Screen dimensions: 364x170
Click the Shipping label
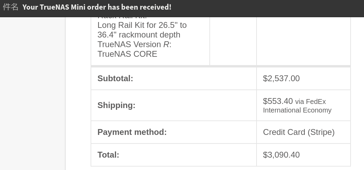[x=116, y=105]
